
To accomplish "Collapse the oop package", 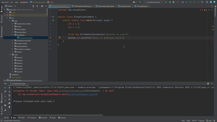I will coord(10,21).
